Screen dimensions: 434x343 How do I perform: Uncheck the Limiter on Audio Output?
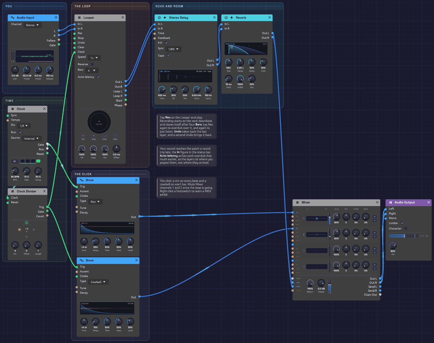402,223
